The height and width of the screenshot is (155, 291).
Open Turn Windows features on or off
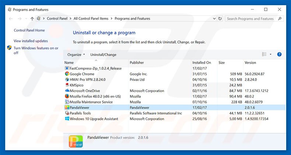click(x=36, y=50)
